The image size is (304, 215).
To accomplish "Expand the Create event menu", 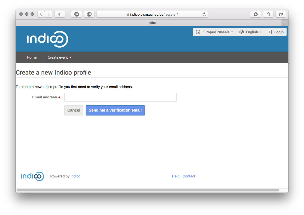I will pos(60,57).
